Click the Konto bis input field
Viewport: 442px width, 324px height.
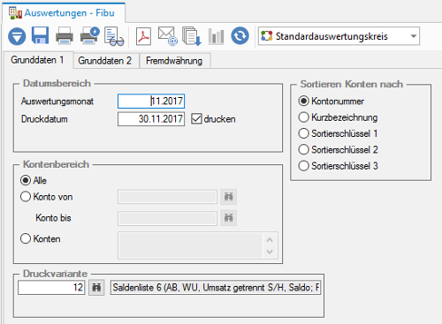click(167, 218)
